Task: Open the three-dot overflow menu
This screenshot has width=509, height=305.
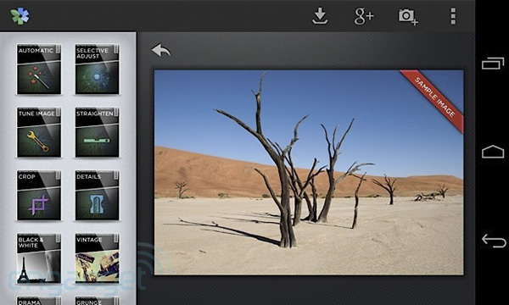Action: (x=453, y=16)
